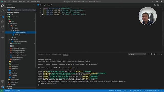The width and height of the screenshot is (164, 92).
Task: Open the Search view in activity bar
Action: coord(2,11)
